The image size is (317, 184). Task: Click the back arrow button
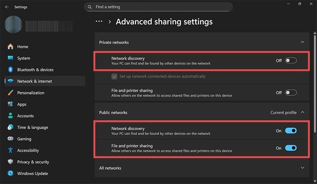tap(7, 7)
